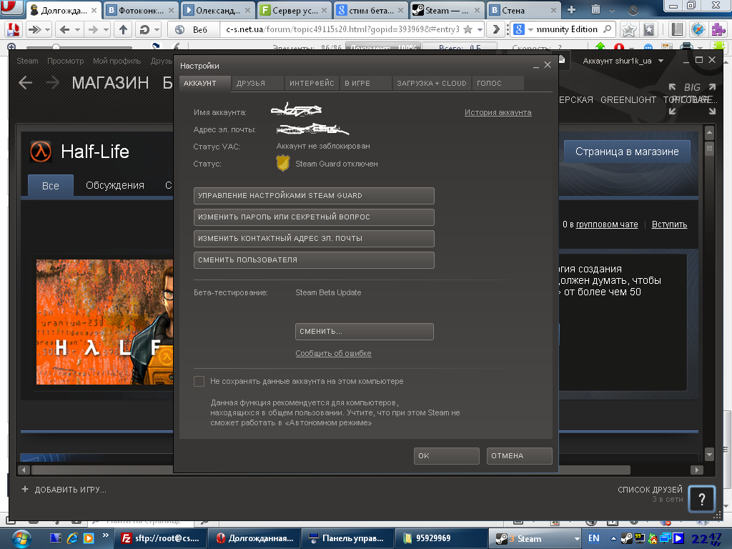Open the Просмотр menu
This screenshot has width=732, height=549.
pyautogui.click(x=65, y=61)
